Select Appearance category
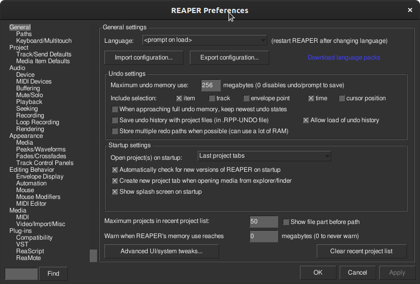This screenshot has width=420, height=284. coord(26,136)
